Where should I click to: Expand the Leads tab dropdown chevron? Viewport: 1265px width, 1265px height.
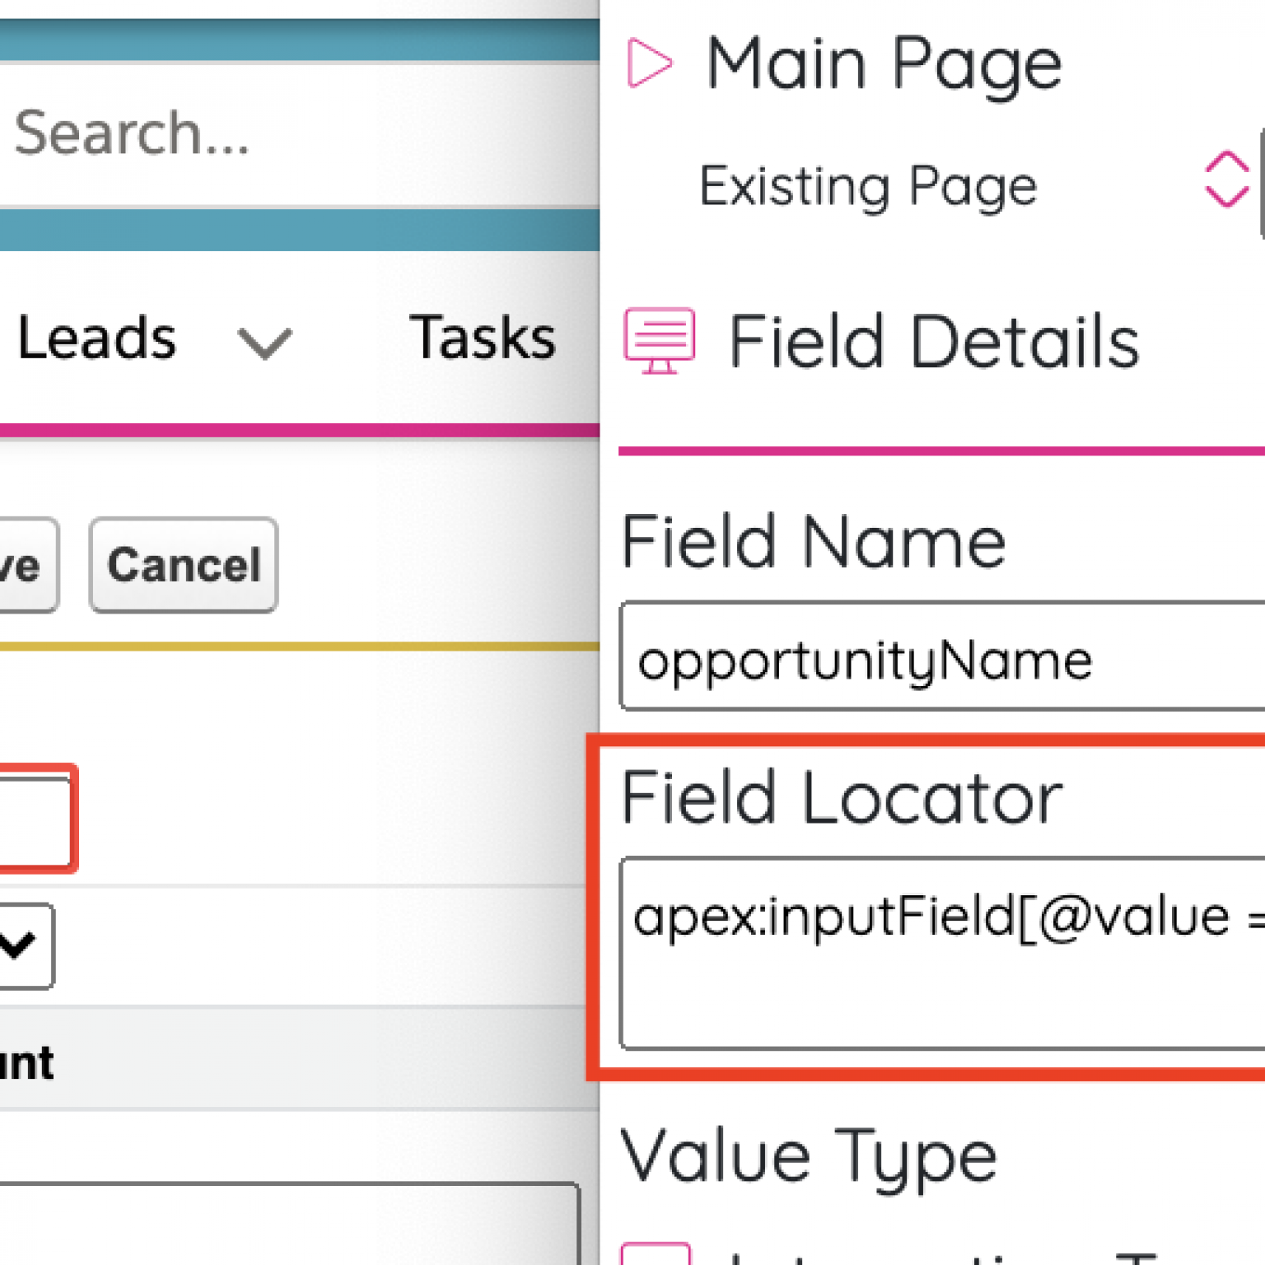pyautogui.click(x=264, y=343)
